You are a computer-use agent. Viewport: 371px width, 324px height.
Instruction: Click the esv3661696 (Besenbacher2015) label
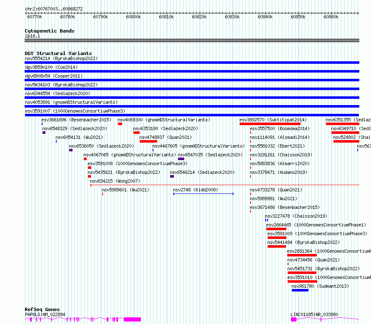(76, 120)
